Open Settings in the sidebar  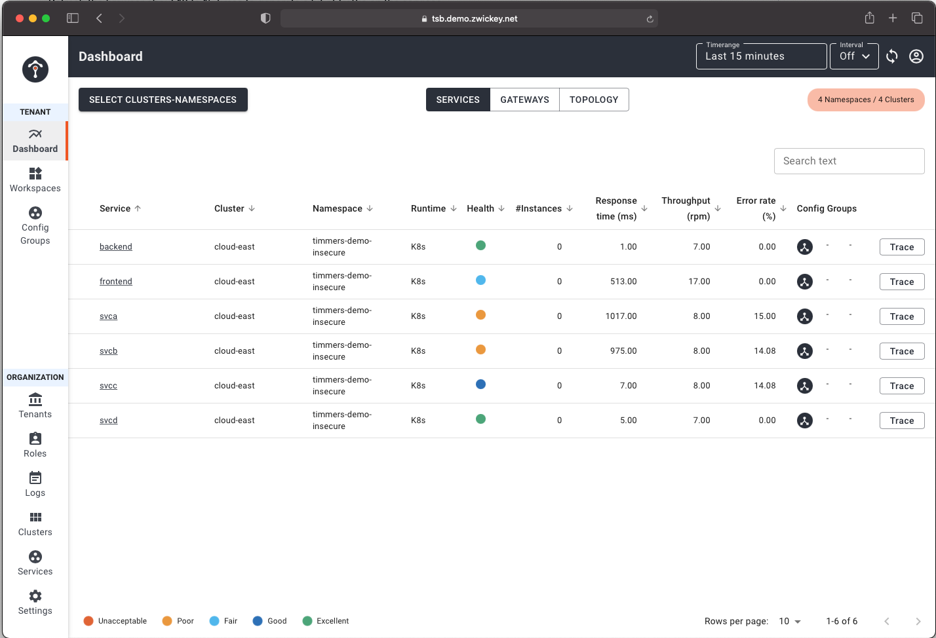click(x=35, y=603)
